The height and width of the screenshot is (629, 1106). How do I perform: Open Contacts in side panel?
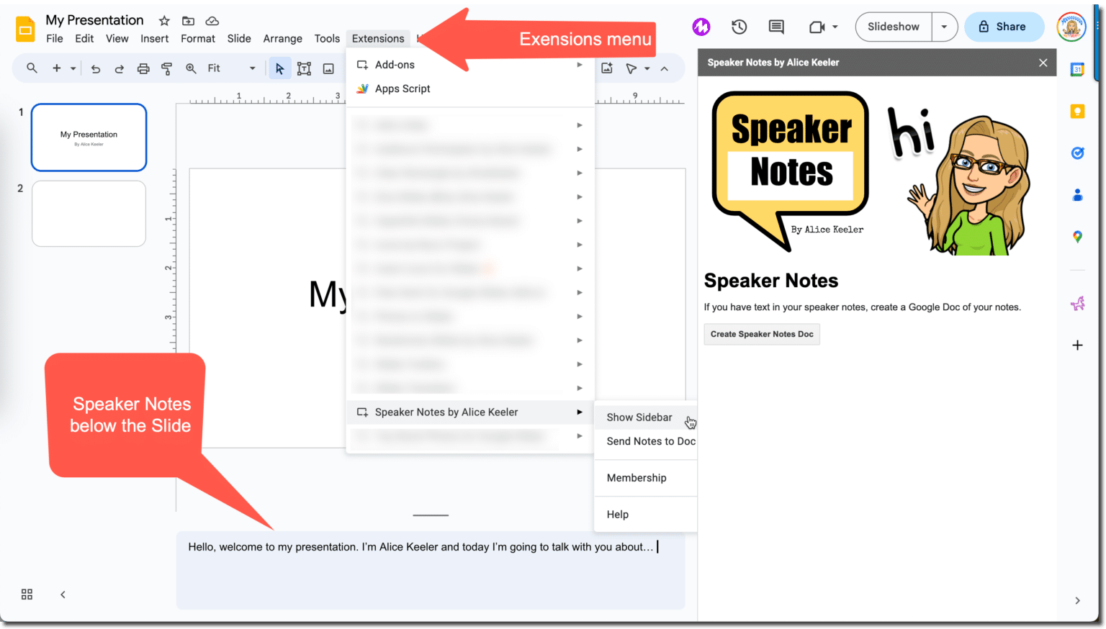pos(1077,194)
